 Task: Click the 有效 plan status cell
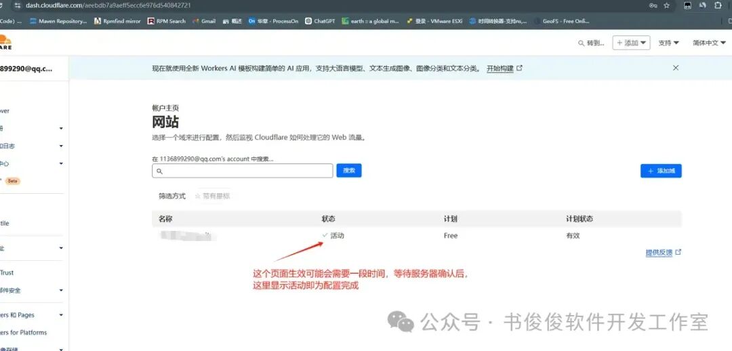coord(573,236)
